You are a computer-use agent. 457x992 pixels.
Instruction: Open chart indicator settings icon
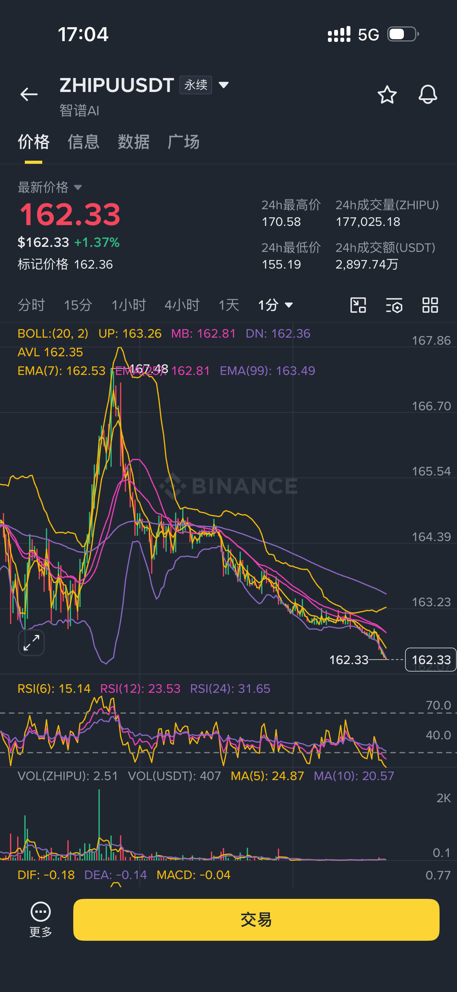pos(394,305)
